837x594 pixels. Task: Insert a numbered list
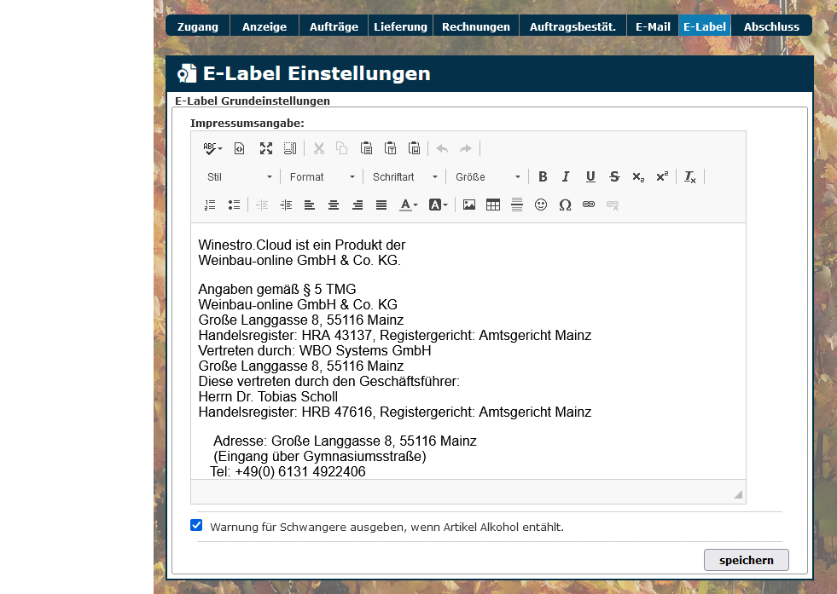pos(210,205)
